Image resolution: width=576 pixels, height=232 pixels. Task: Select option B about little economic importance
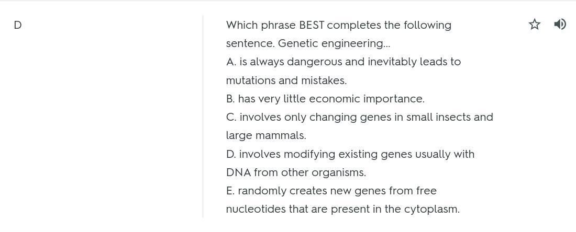325,99
